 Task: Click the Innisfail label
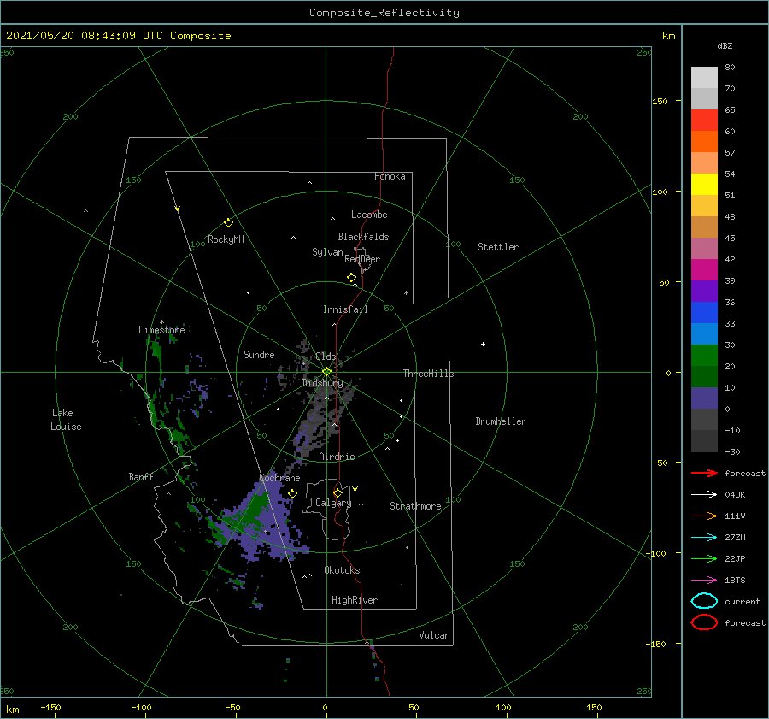[345, 309]
